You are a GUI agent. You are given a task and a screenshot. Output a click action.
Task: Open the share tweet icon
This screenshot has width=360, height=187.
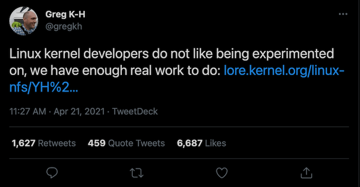pos(307,173)
